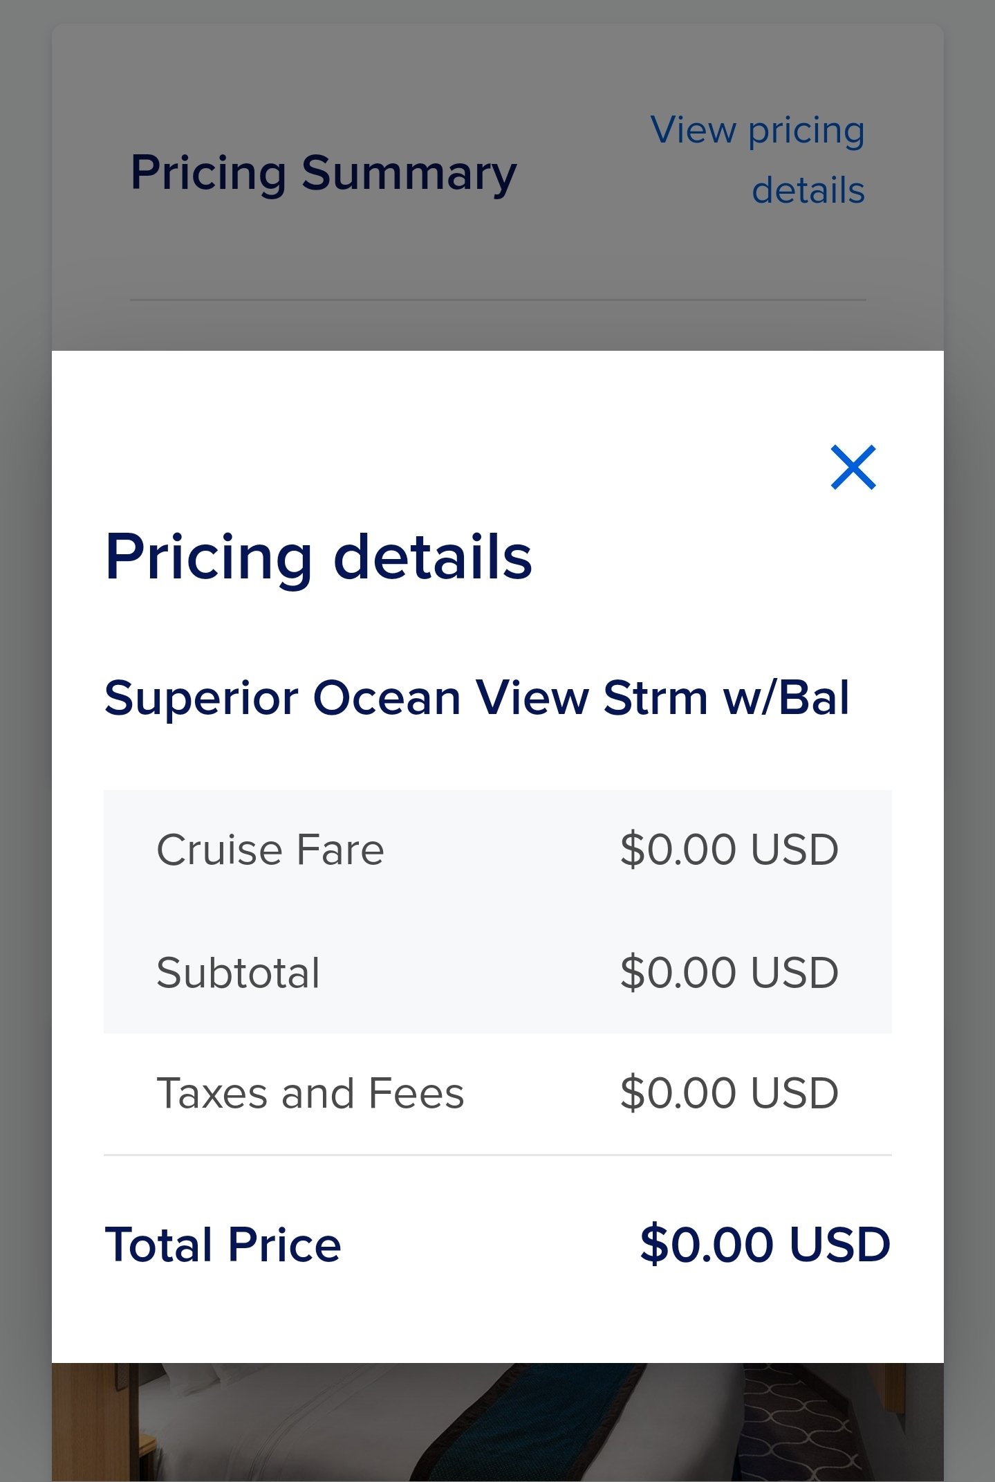Select the Superior Ocean View Strm w/Bal heading
This screenshot has height=1482, width=995.
[477, 697]
